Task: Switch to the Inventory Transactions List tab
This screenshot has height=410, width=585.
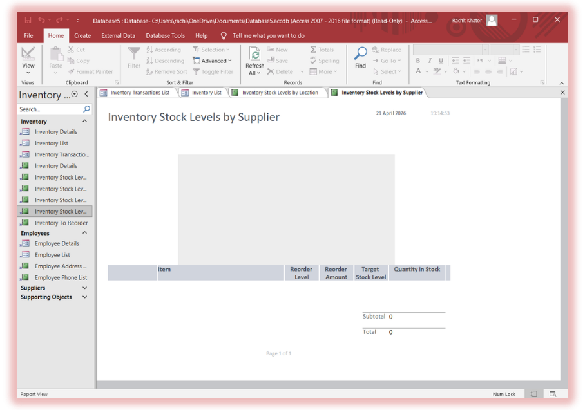Action: click(139, 93)
